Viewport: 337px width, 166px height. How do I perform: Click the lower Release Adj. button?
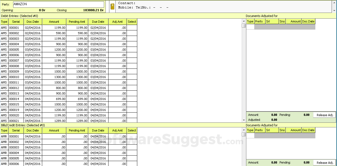click(x=324, y=162)
